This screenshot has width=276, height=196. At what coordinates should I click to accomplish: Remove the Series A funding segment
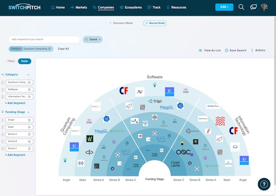[x=29, y=134]
